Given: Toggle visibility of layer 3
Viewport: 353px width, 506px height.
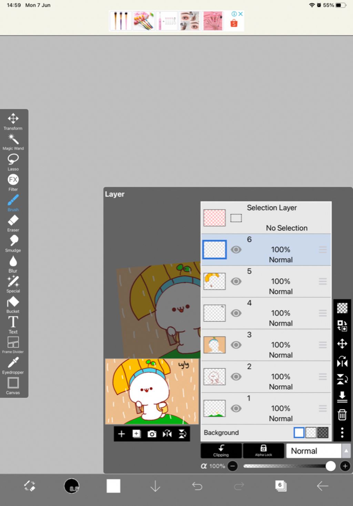Looking at the screenshot, I should coord(236,345).
